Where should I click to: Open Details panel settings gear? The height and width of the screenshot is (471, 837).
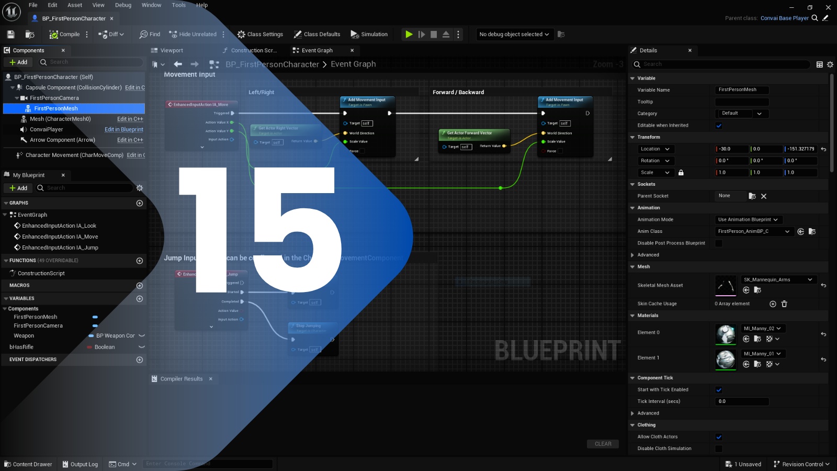pos(830,64)
